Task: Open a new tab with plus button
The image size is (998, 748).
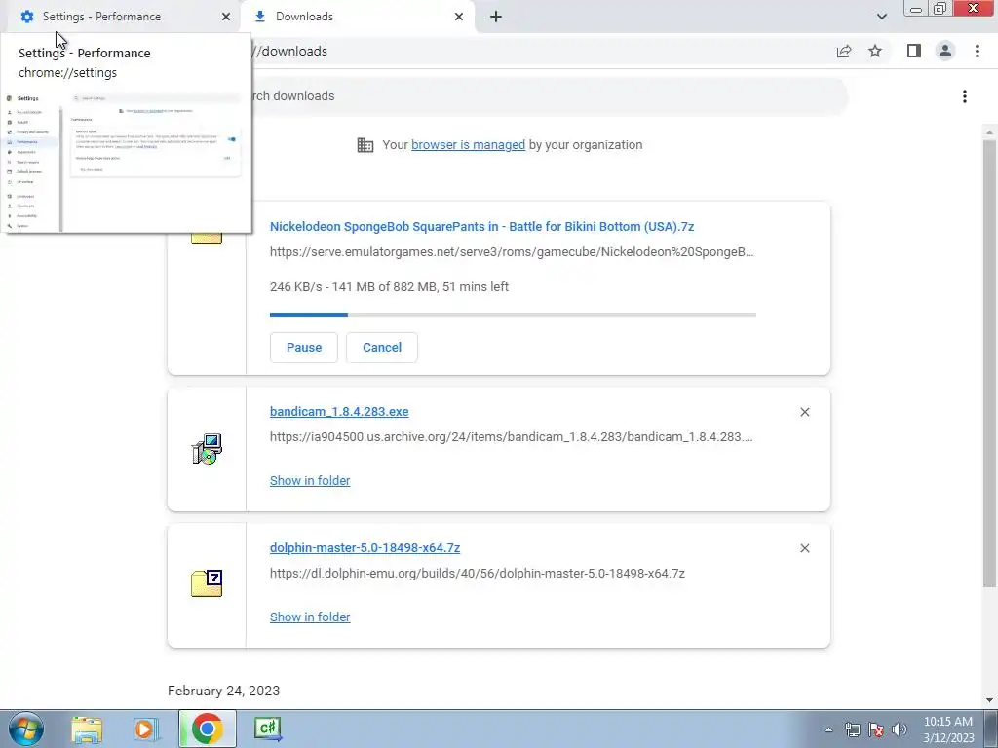Action: [x=496, y=17]
